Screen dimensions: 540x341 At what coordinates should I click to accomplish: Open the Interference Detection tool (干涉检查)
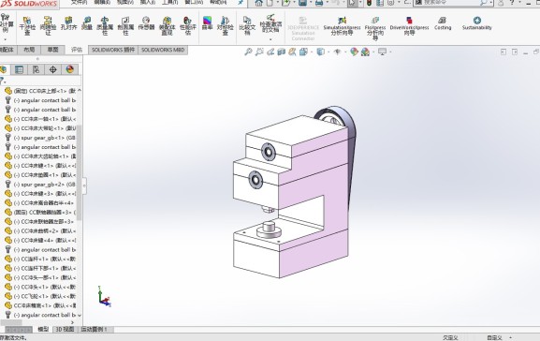tap(27, 26)
